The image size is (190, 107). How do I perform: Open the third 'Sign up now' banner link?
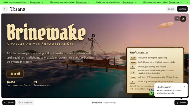tap(128, 2)
